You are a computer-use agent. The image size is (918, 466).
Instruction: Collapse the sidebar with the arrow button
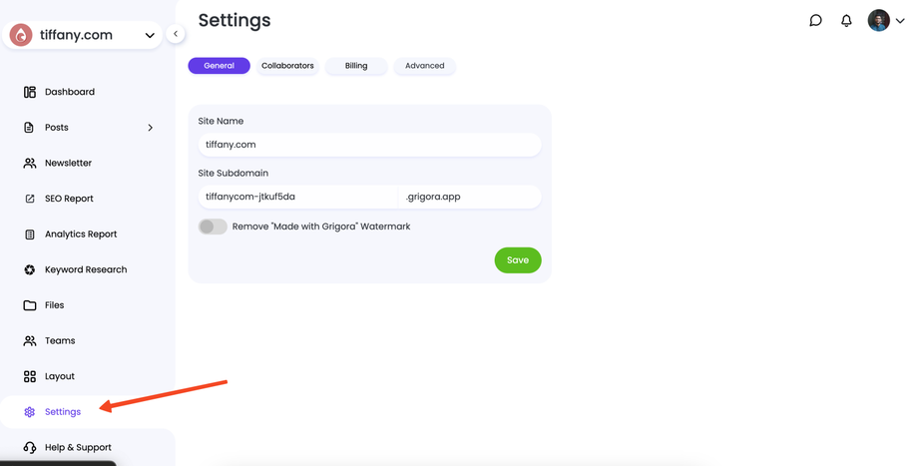tap(176, 34)
